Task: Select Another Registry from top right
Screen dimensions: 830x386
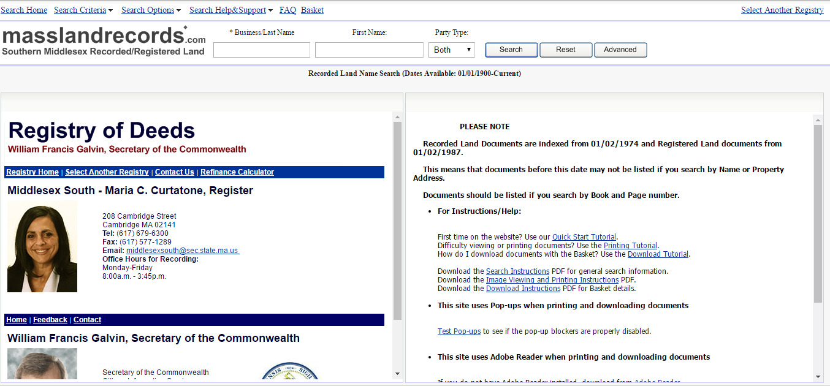Action: [x=782, y=10]
